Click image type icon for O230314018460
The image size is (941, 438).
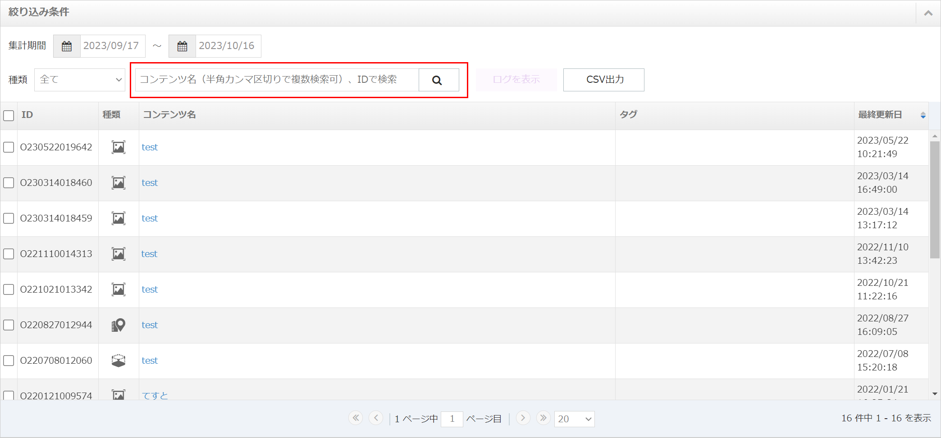click(x=119, y=183)
